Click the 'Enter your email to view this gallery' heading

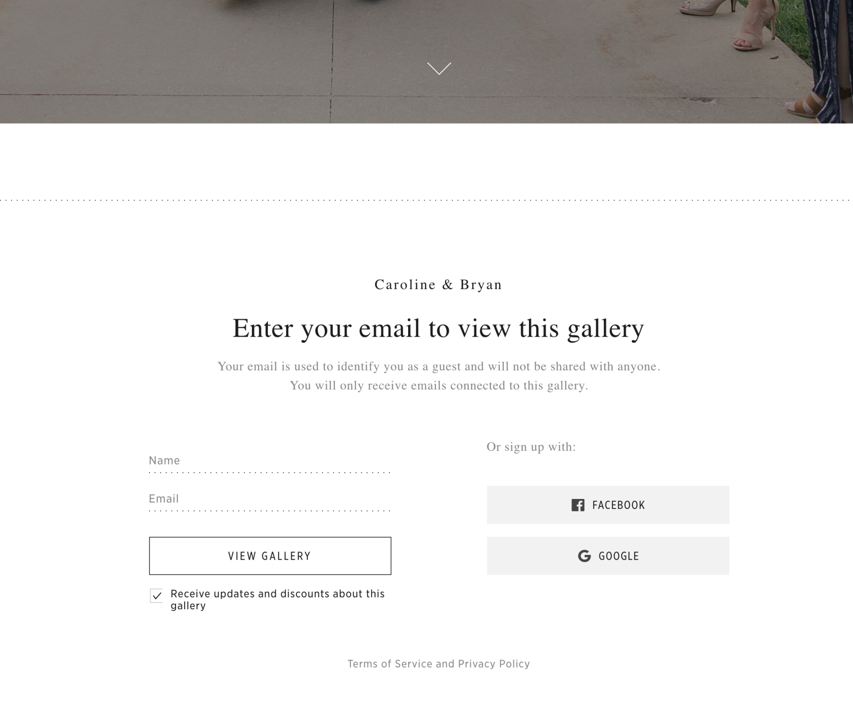(438, 328)
